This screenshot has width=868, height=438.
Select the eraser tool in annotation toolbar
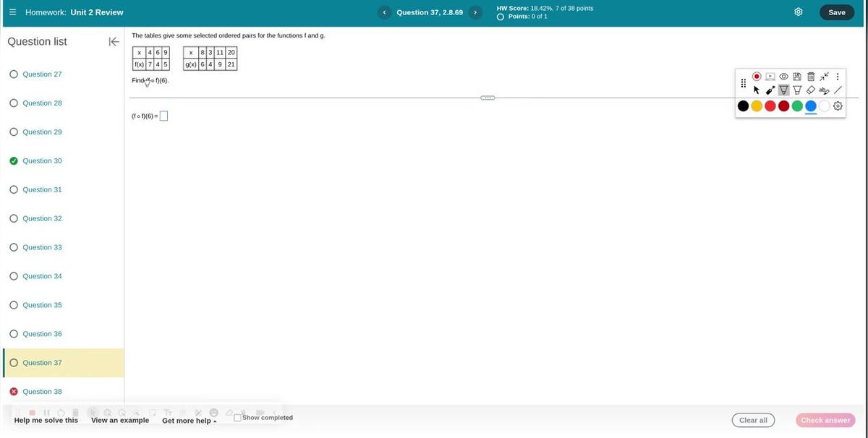[811, 90]
